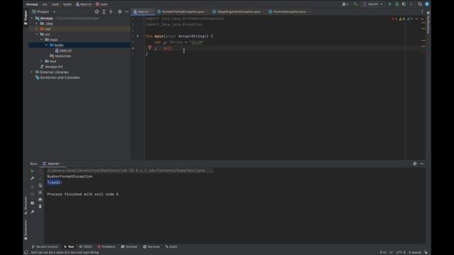Toggle Structure side tool window
The width and height of the screenshot is (454, 255).
[26, 205]
